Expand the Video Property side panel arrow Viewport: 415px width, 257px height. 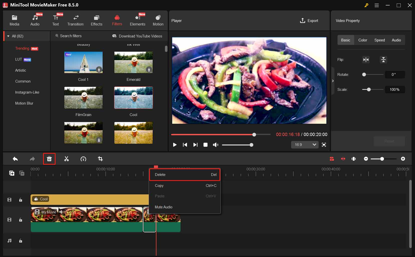(x=333, y=81)
